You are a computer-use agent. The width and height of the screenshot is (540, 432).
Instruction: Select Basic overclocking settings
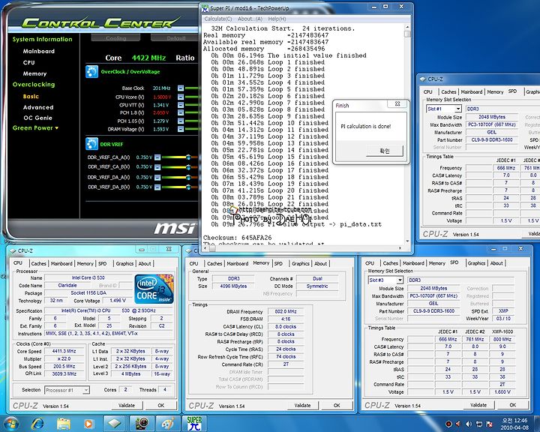point(31,97)
